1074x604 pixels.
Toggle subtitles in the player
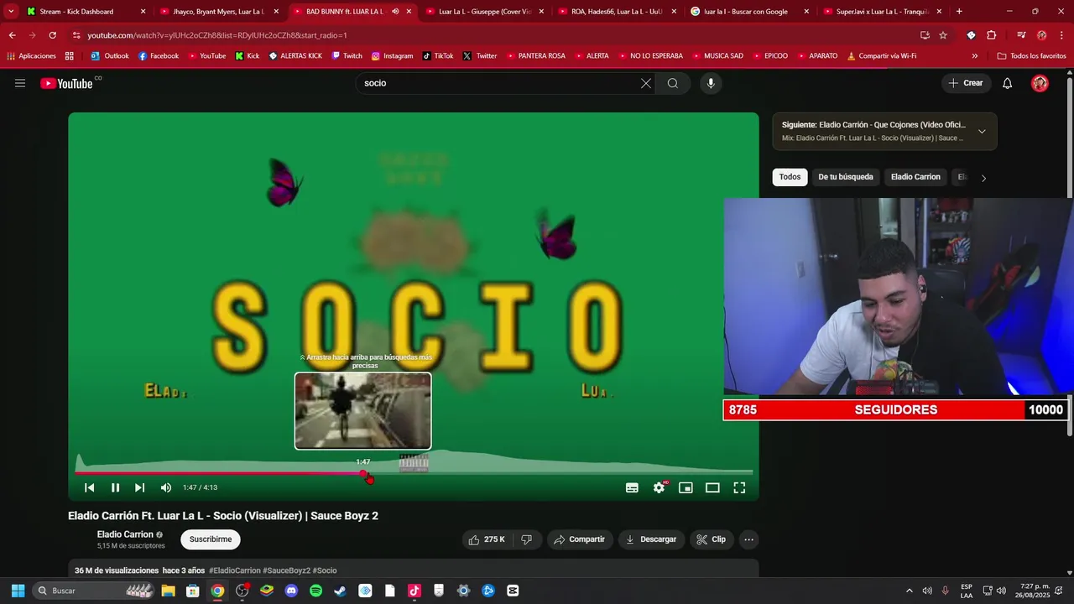pyautogui.click(x=632, y=487)
